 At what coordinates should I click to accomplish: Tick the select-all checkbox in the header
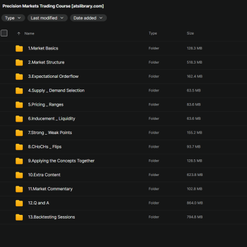coord(4,33)
